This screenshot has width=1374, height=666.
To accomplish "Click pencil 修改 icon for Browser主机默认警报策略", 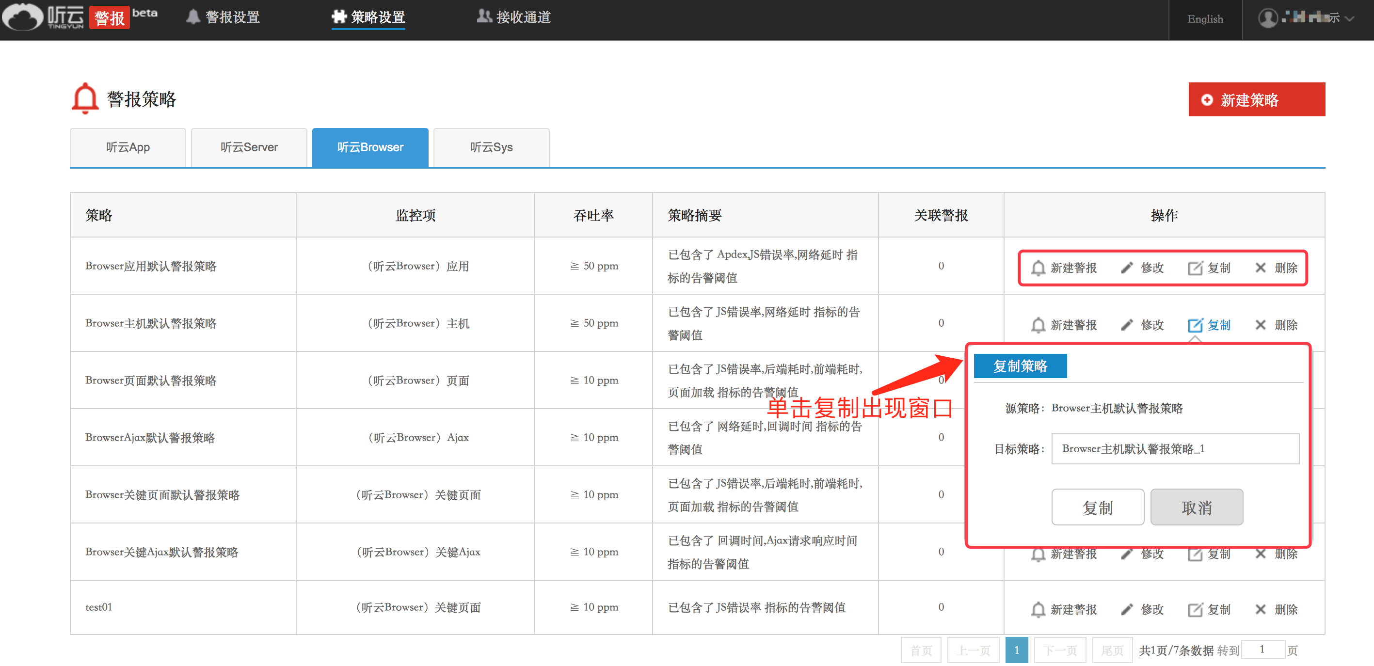I will coord(1127,325).
